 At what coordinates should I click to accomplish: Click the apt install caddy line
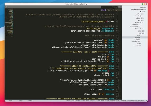point(104,75)
